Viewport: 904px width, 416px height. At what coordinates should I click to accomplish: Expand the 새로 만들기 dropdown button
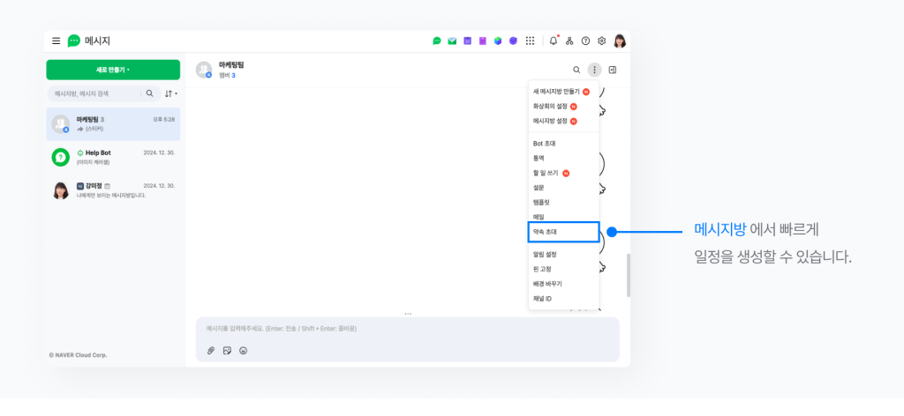[113, 70]
